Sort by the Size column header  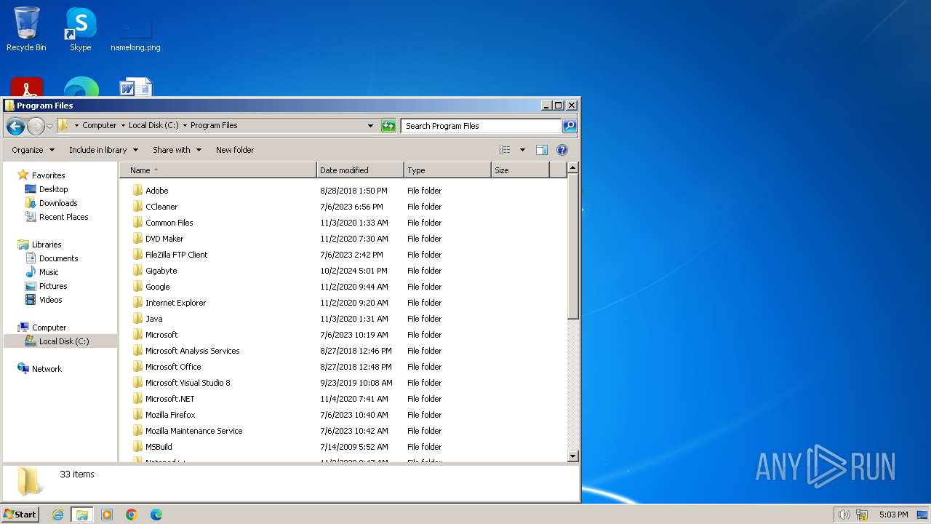tap(520, 170)
